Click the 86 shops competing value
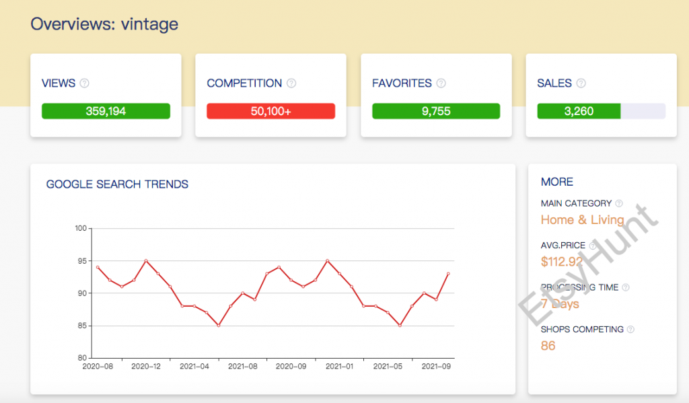 click(548, 346)
